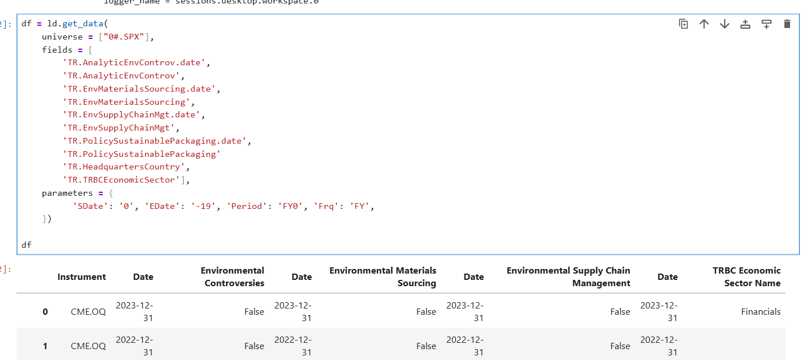Insert a cell below this one
Viewport: 805px width, 360px height.
point(766,24)
